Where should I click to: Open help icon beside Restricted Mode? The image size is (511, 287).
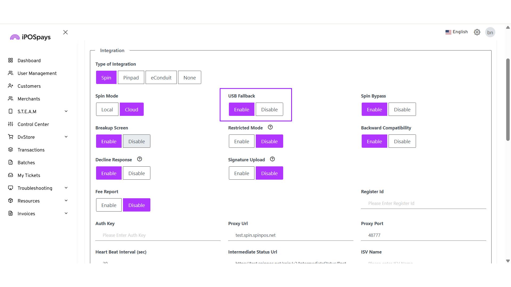[270, 127]
